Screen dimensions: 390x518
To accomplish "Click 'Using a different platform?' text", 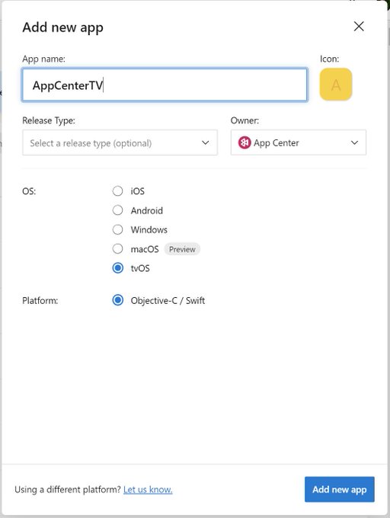I will click(68, 489).
